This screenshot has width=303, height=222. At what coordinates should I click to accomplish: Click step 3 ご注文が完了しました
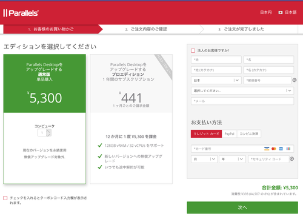pos(241,29)
